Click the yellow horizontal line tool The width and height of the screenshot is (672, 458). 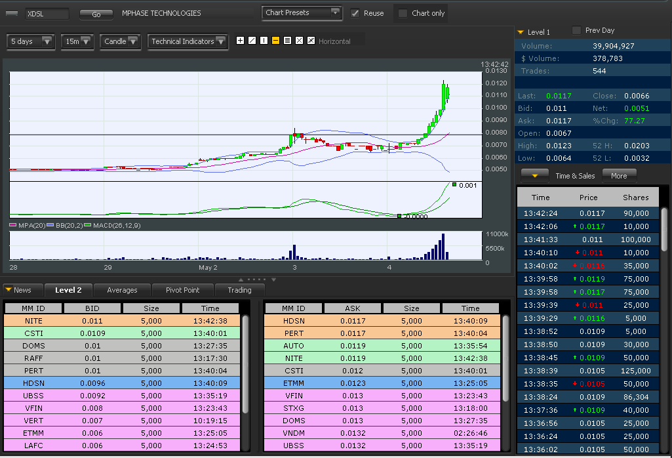pyautogui.click(x=275, y=41)
